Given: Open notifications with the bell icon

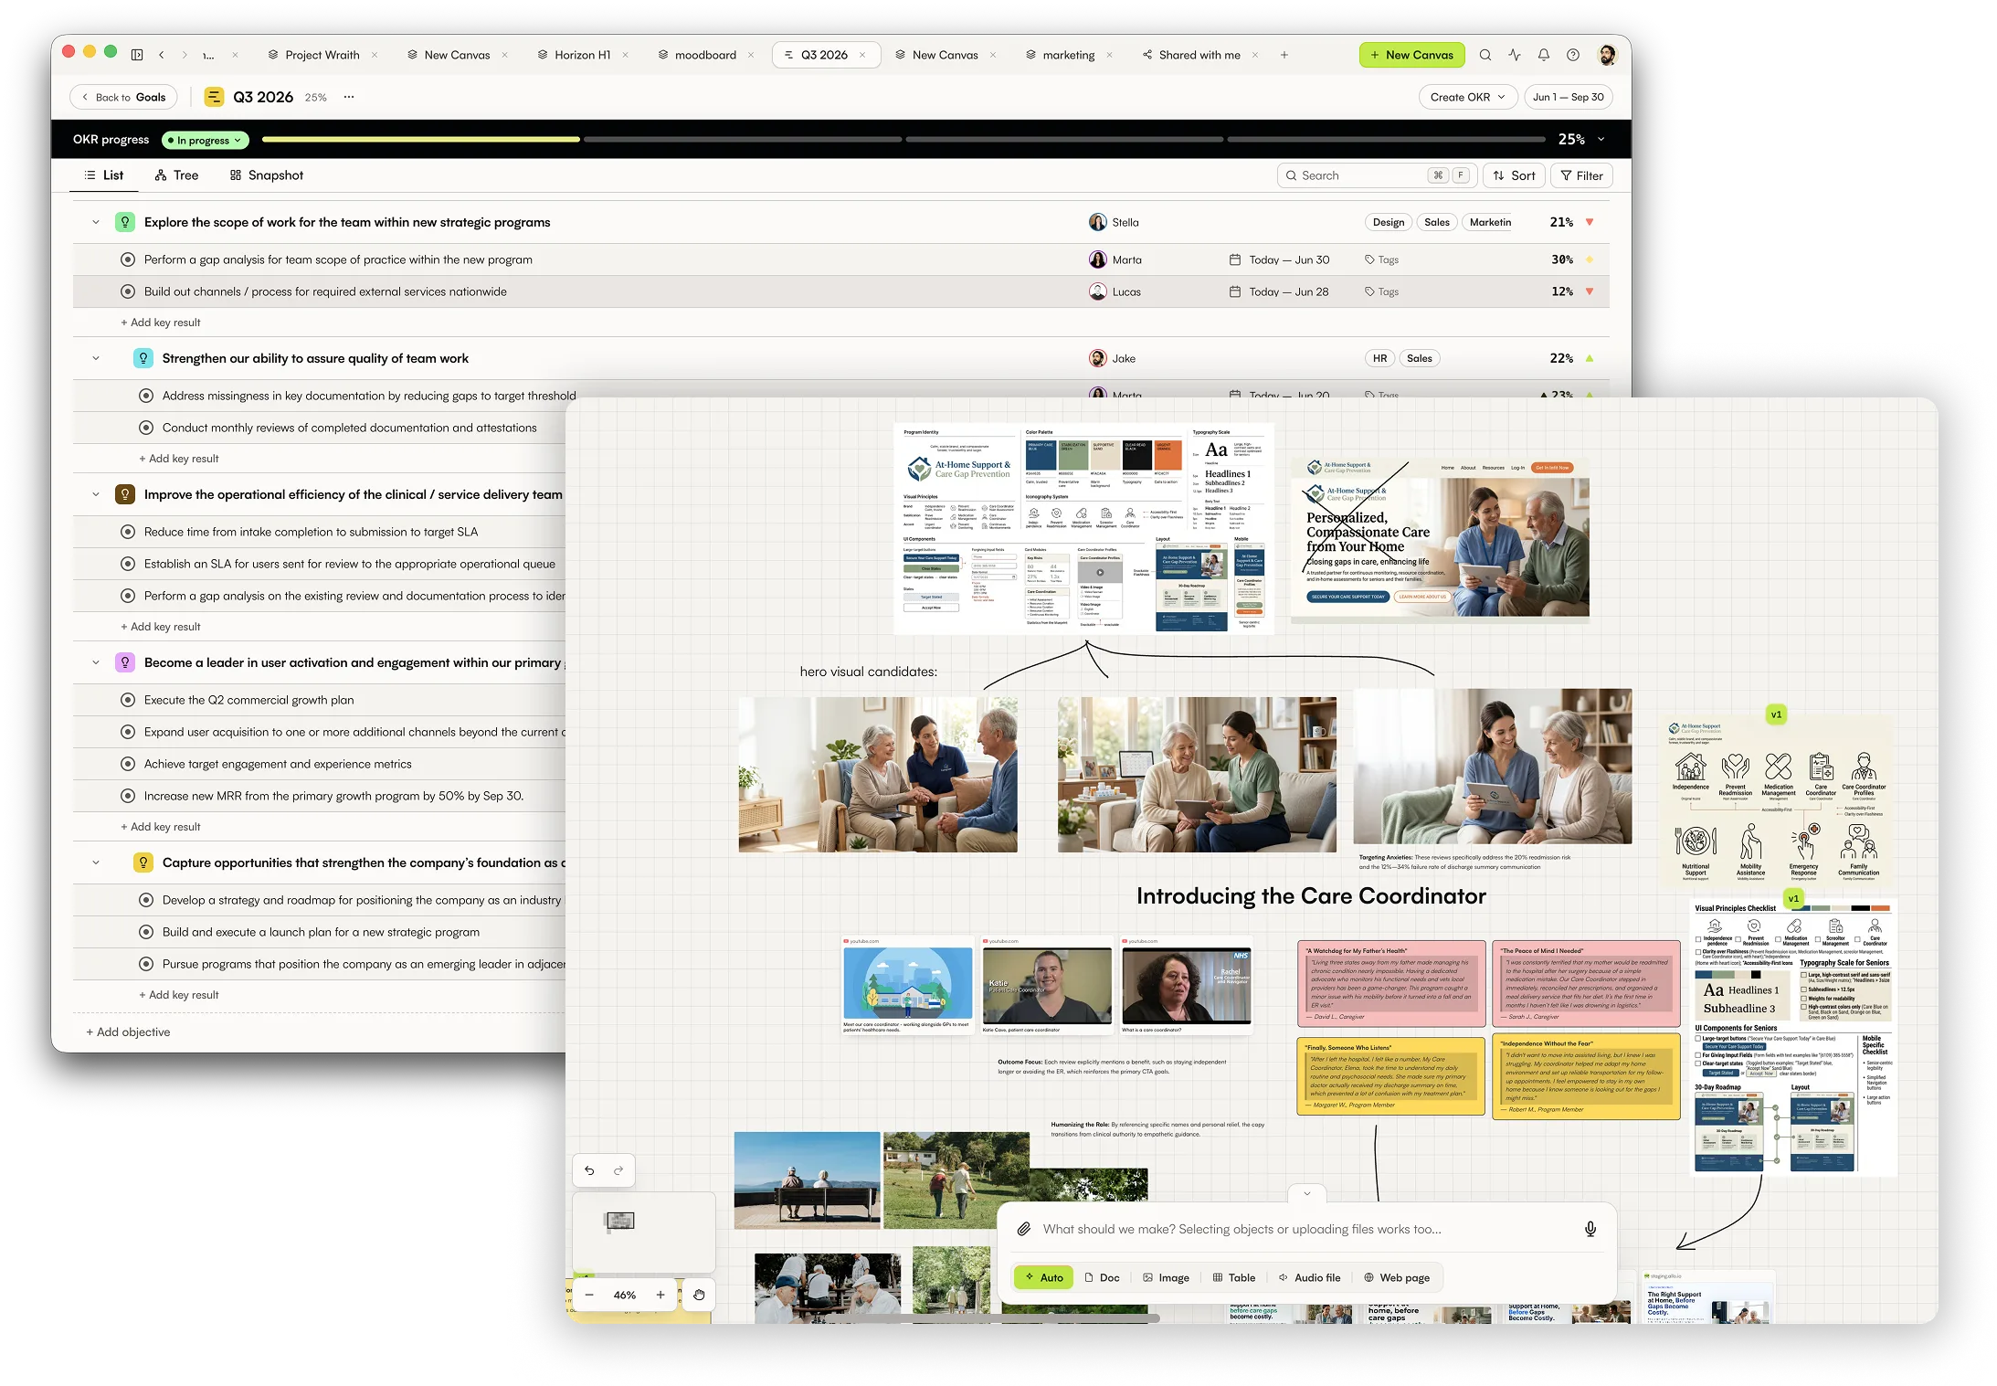Looking at the screenshot, I should click(x=1544, y=55).
